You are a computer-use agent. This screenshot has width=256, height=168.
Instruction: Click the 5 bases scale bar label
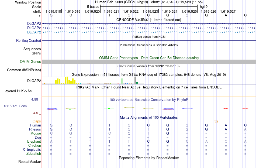pos(93,7)
